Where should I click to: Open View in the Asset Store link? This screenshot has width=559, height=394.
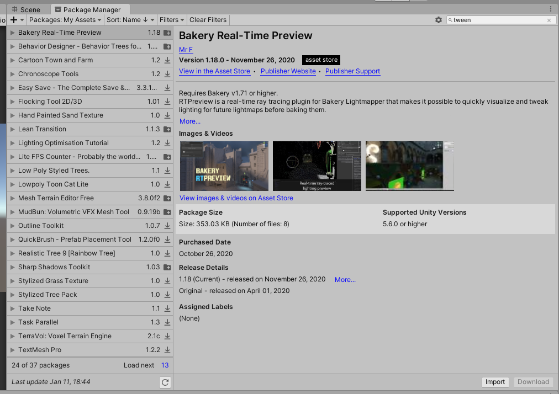click(215, 71)
